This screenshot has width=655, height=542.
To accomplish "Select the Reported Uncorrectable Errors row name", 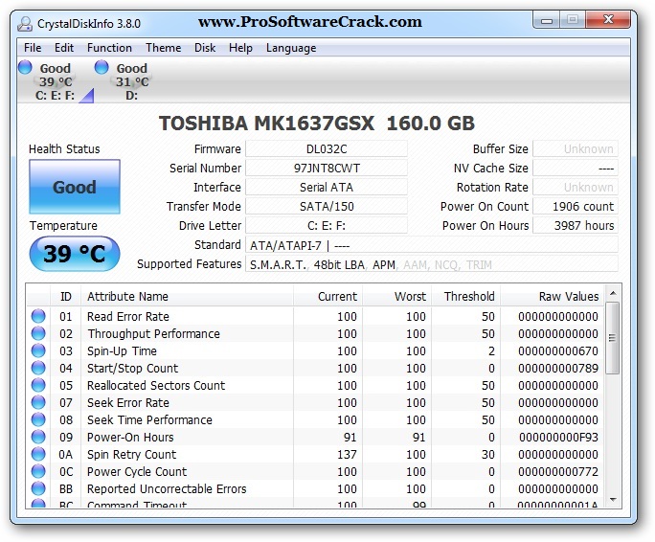I will (x=167, y=488).
